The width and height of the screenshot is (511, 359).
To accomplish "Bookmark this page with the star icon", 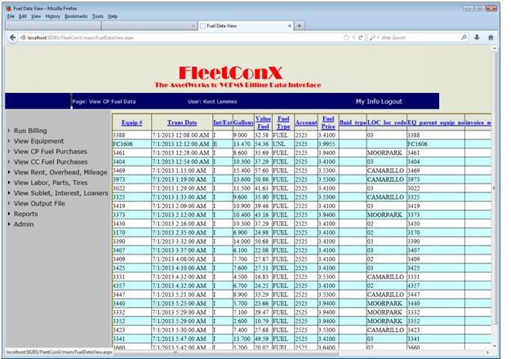I will [x=346, y=38].
